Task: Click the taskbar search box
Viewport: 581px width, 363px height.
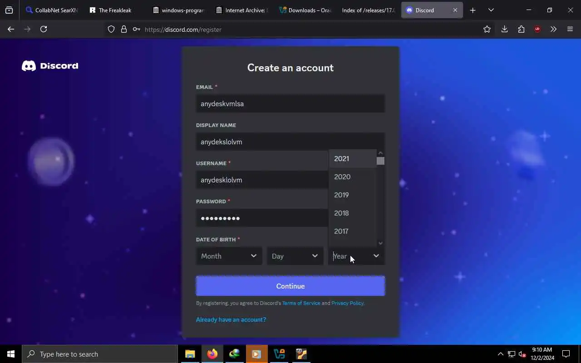Action: coord(99,354)
